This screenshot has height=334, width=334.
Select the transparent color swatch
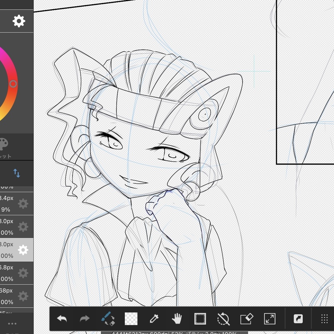(x=131, y=319)
